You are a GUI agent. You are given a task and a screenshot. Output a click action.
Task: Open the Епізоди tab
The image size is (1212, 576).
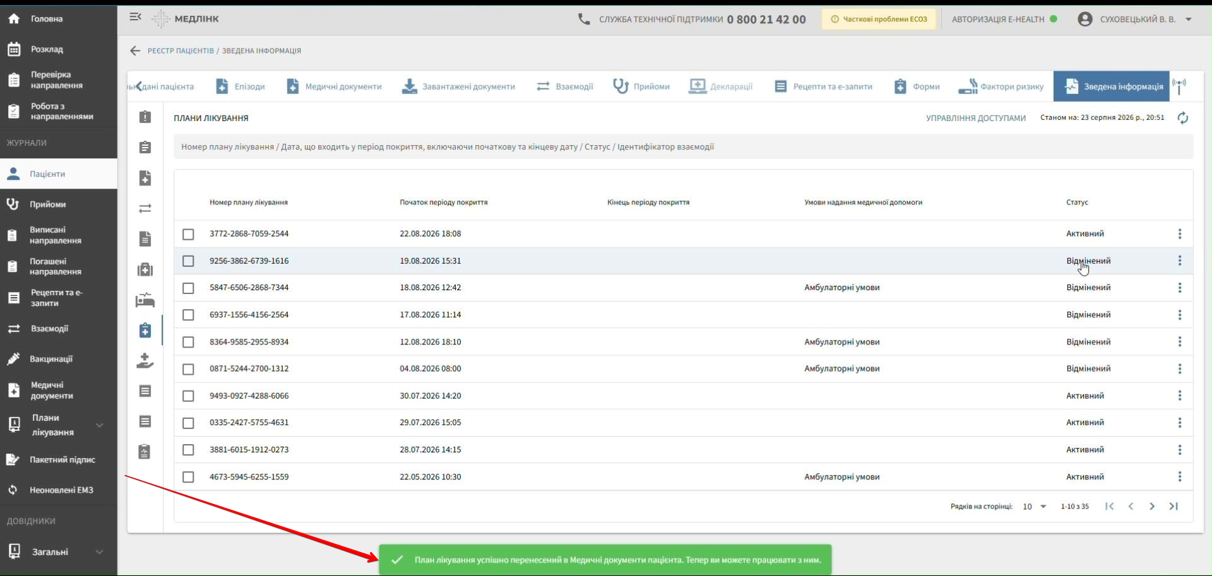[x=241, y=86]
